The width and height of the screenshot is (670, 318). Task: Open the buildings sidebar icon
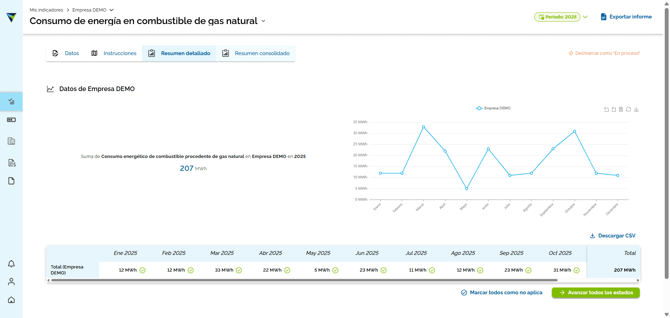click(11, 141)
